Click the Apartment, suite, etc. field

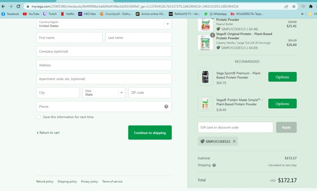coord(104,79)
